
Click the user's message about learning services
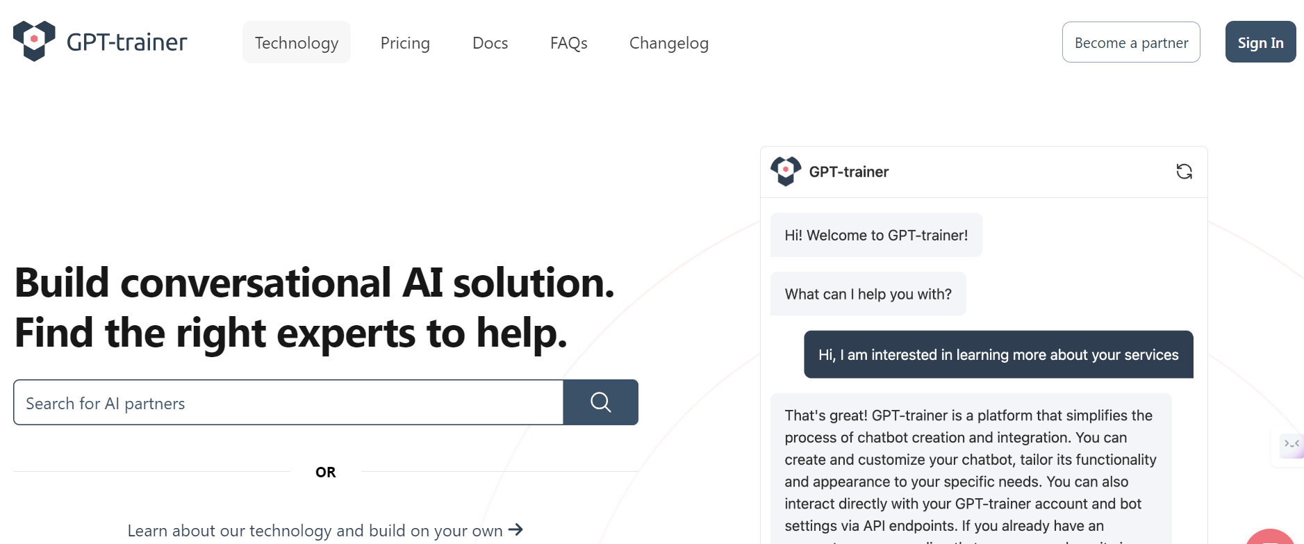[x=998, y=354]
